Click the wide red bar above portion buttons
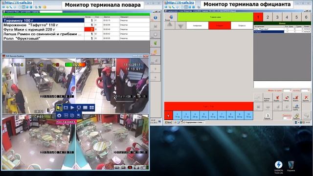The image size is (313, 176). coord(209,107)
